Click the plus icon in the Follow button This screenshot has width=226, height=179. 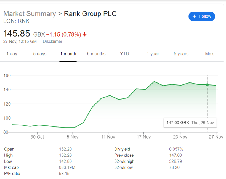coord(195,16)
